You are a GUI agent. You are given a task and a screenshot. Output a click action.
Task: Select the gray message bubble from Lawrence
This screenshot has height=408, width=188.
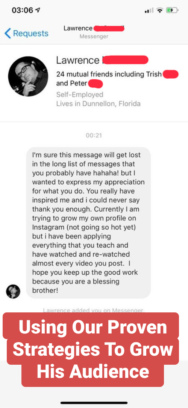(x=88, y=222)
